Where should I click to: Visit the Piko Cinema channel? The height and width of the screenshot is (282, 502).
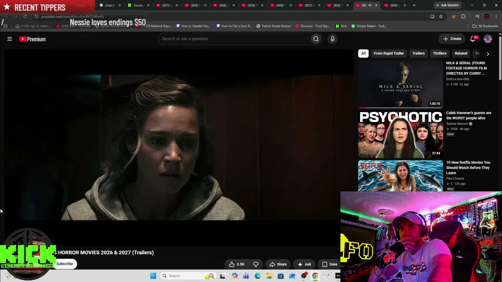(x=455, y=179)
